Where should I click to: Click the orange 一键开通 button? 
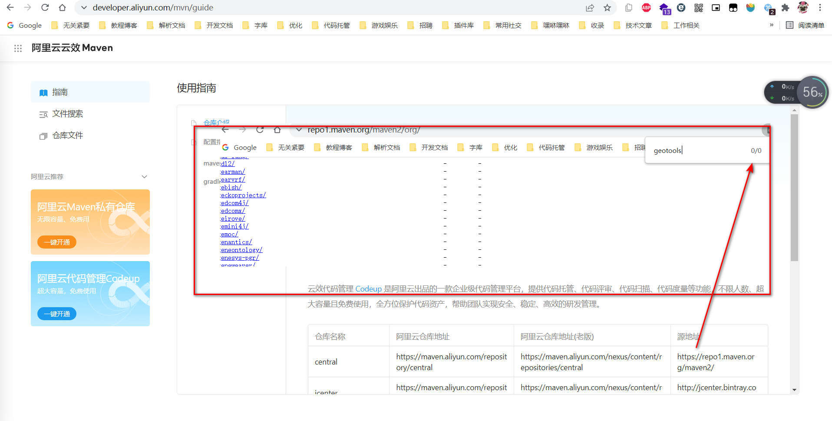57,242
